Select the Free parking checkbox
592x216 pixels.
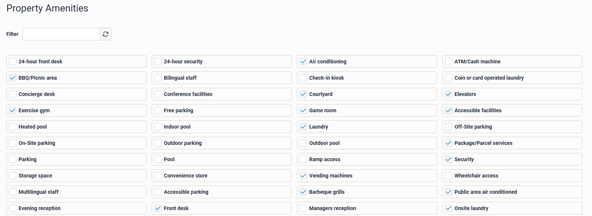158,110
